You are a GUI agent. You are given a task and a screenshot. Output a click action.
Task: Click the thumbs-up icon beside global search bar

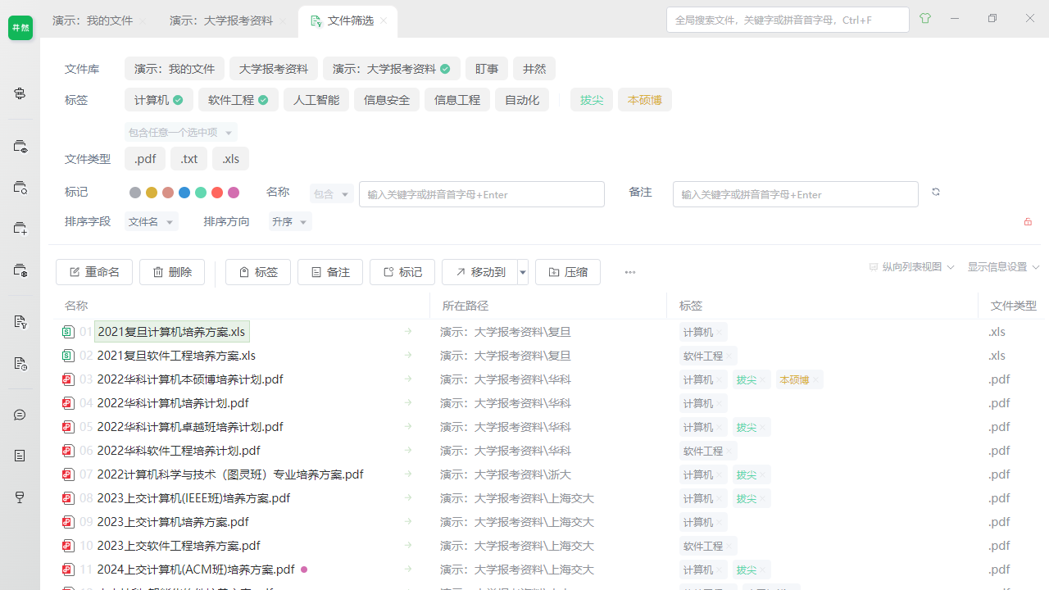(x=924, y=19)
